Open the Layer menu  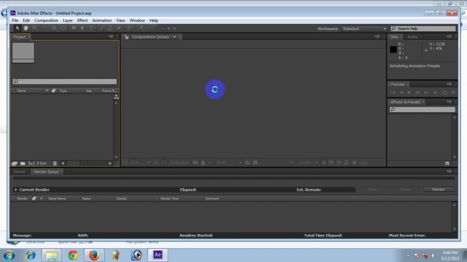pos(67,21)
